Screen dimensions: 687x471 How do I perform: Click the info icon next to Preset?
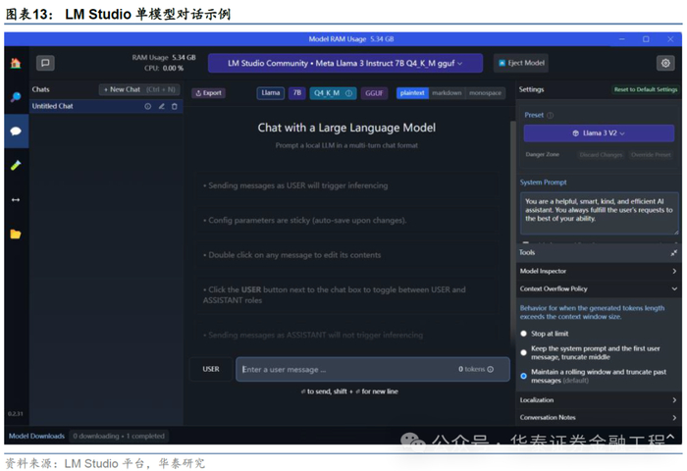(x=551, y=115)
